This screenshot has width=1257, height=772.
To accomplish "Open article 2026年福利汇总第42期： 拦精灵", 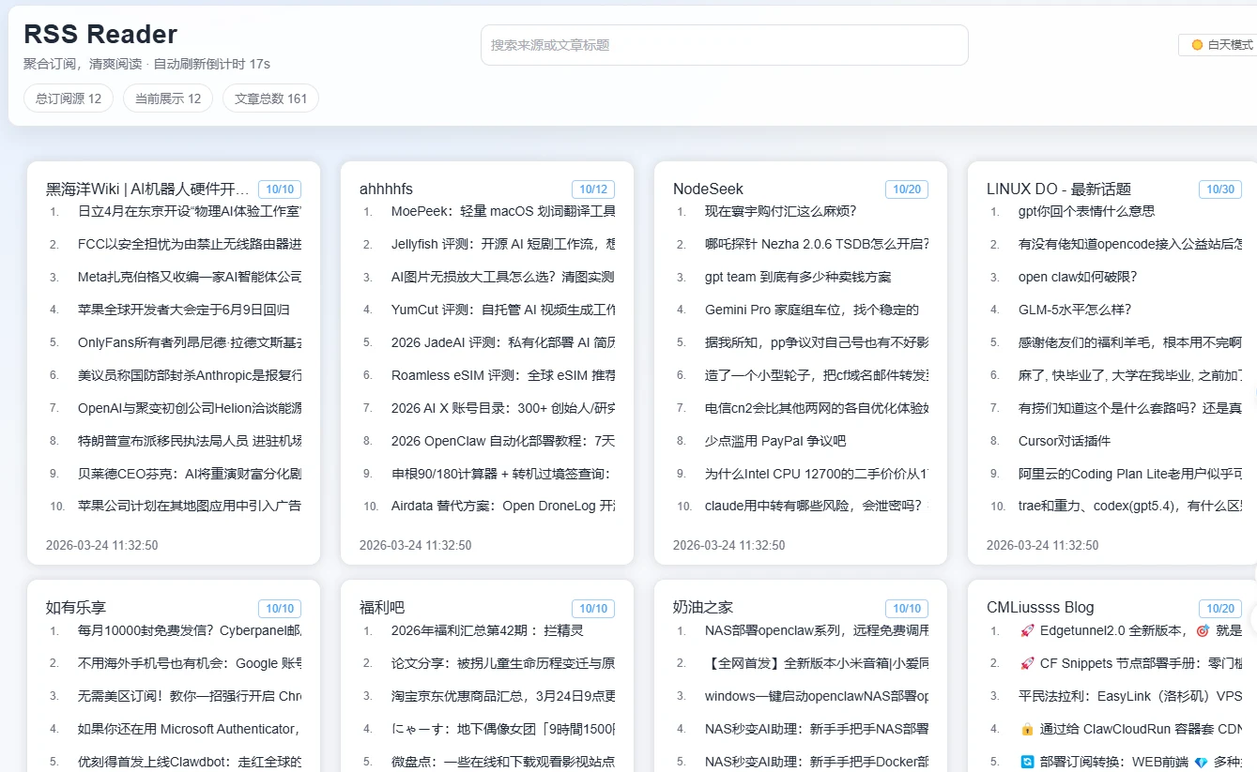I will pos(487,630).
